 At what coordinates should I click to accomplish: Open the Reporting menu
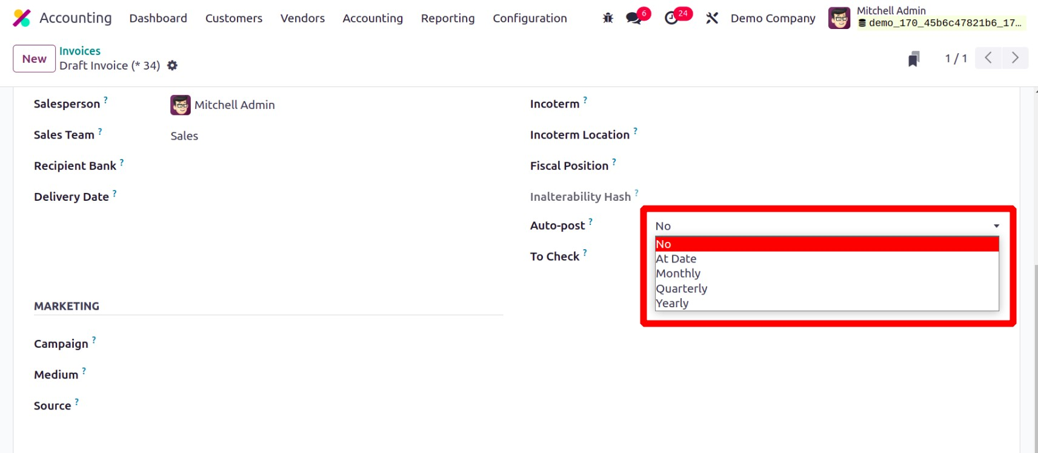[448, 18]
